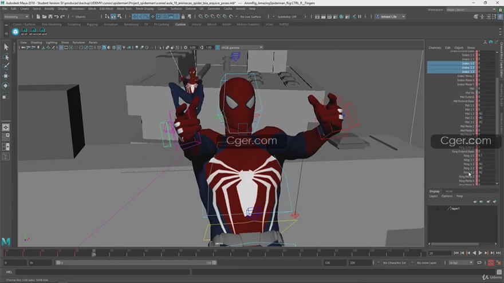Open the Modeling menu set dropdown
Viewport: 504px width, 283px height.
click(16, 17)
